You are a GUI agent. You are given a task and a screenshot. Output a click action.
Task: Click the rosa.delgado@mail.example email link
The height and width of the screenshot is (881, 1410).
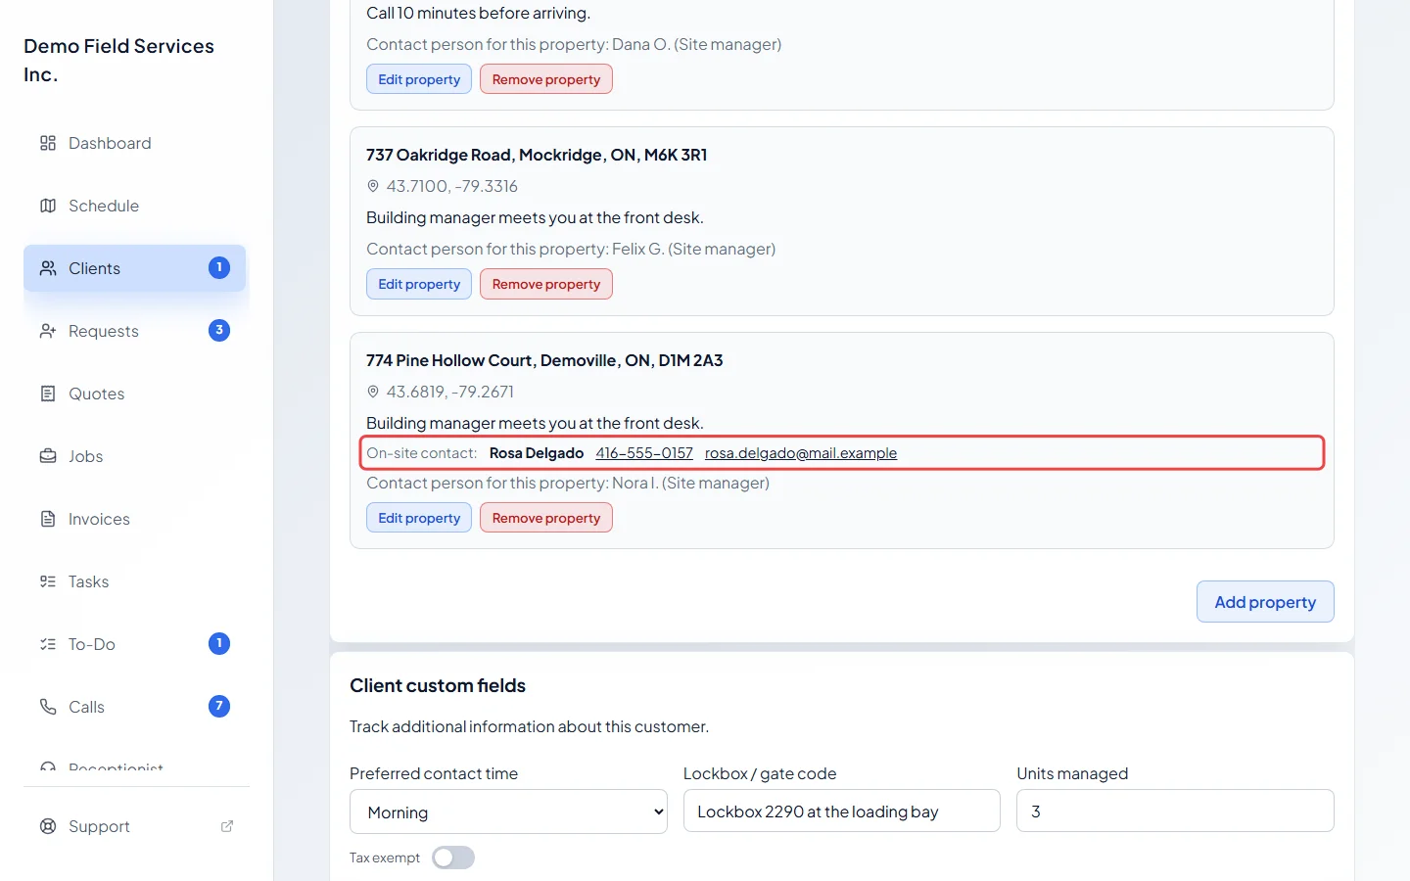coord(801,453)
